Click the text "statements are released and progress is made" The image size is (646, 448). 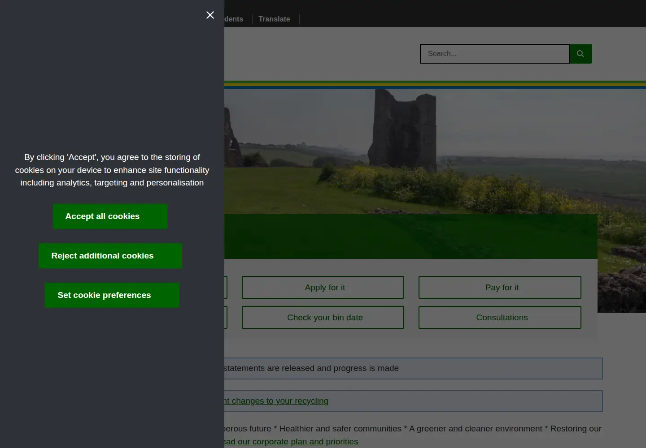click(x=311, y=368)
